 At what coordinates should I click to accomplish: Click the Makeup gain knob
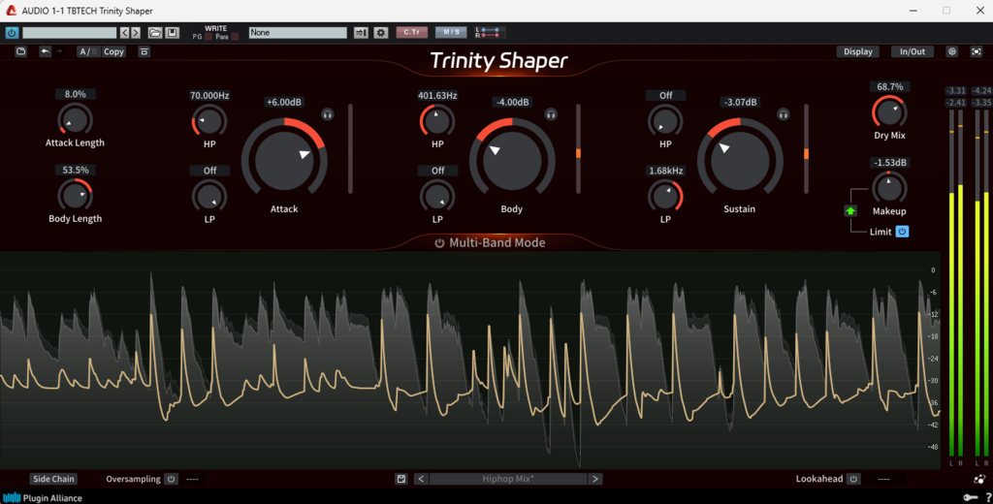pyautogui.click(x=889, y=188)
